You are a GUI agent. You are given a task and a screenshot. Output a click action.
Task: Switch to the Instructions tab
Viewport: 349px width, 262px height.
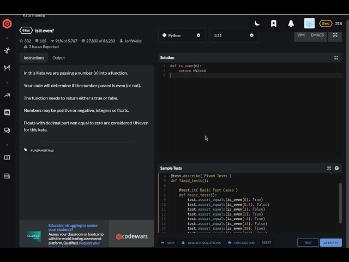[34, 58]
